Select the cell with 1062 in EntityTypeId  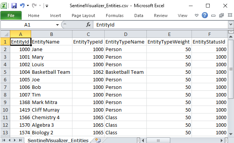point(88,72)
